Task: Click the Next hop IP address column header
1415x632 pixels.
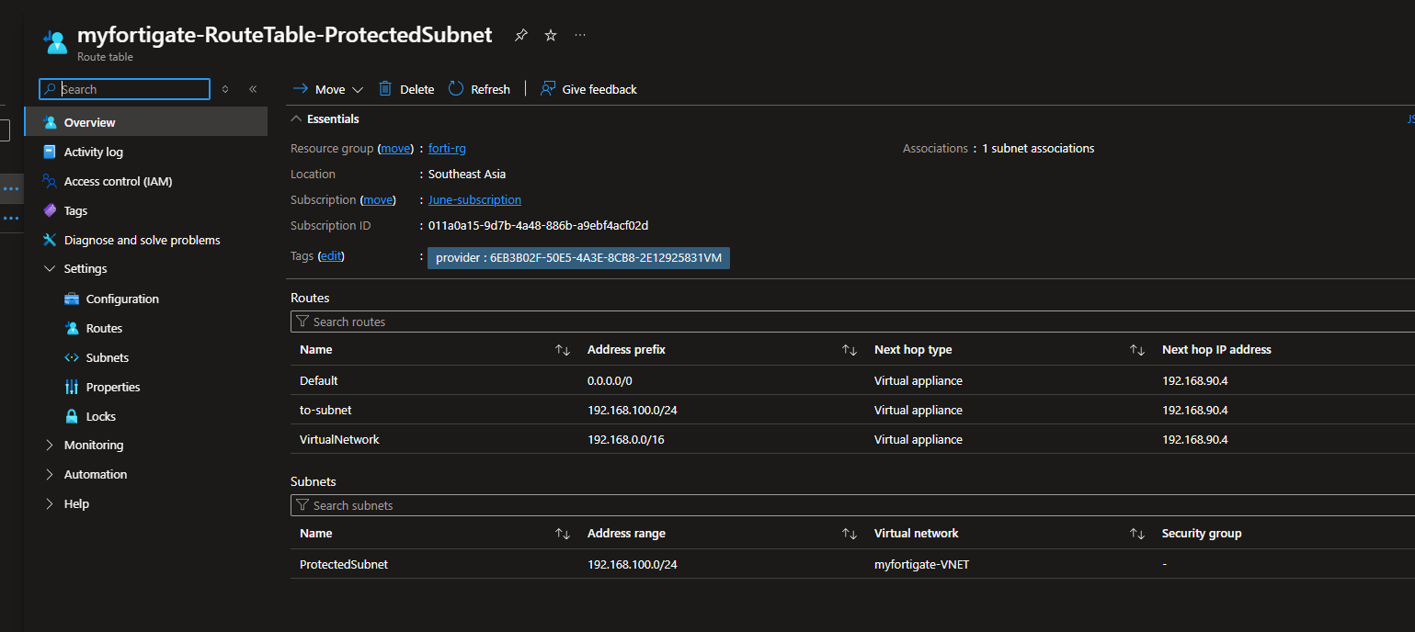Action: tap(1216, 350)
